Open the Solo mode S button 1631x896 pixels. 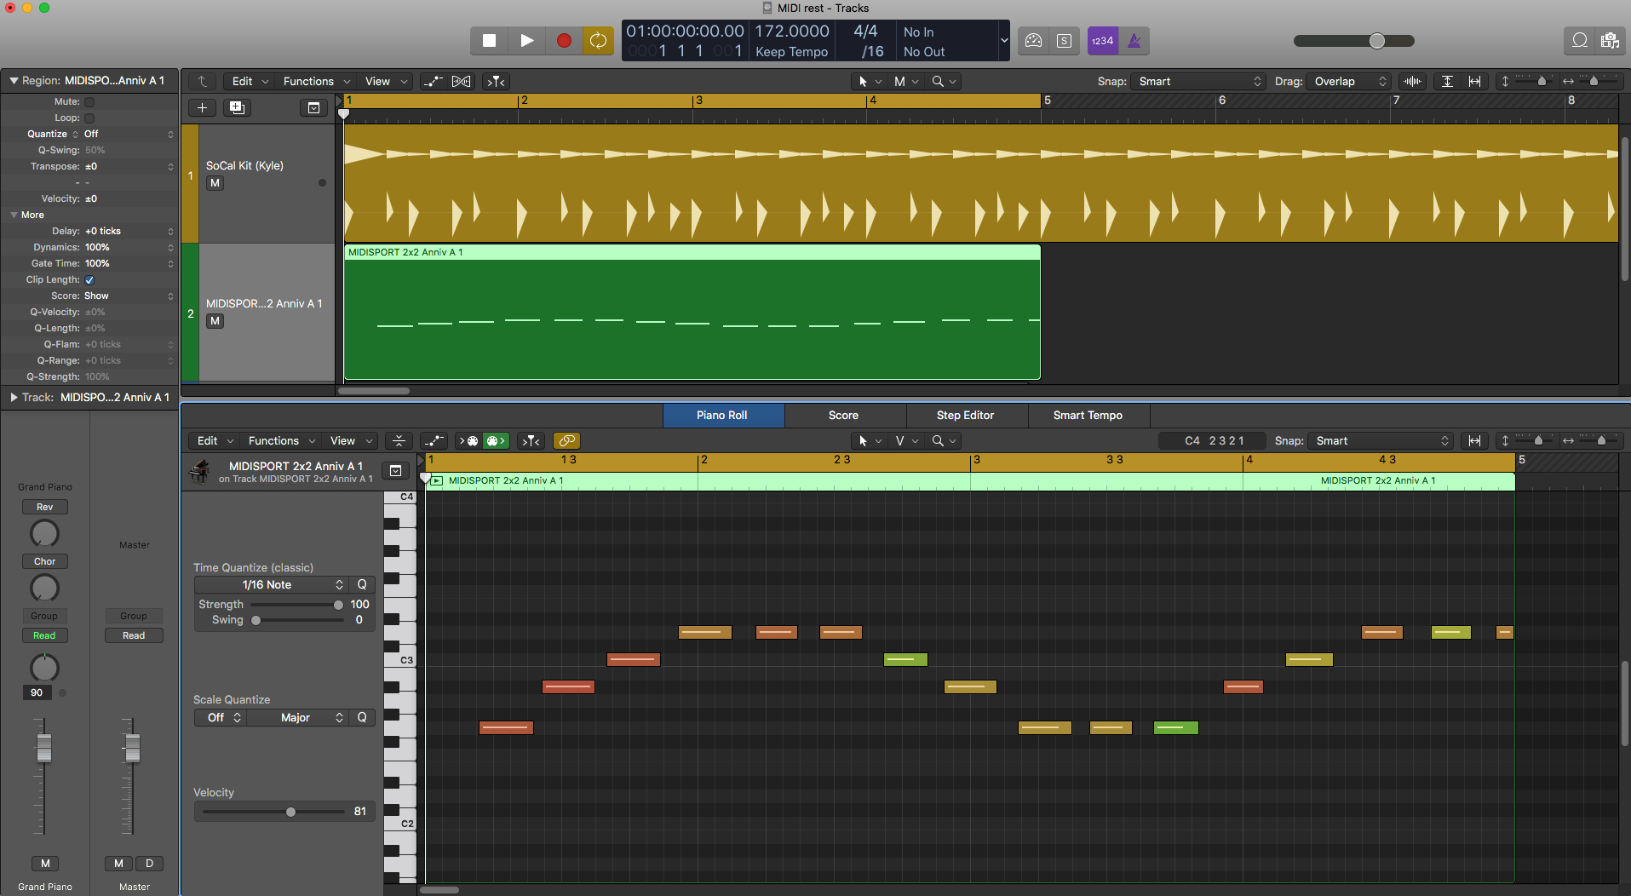(x=1064, y=40)
